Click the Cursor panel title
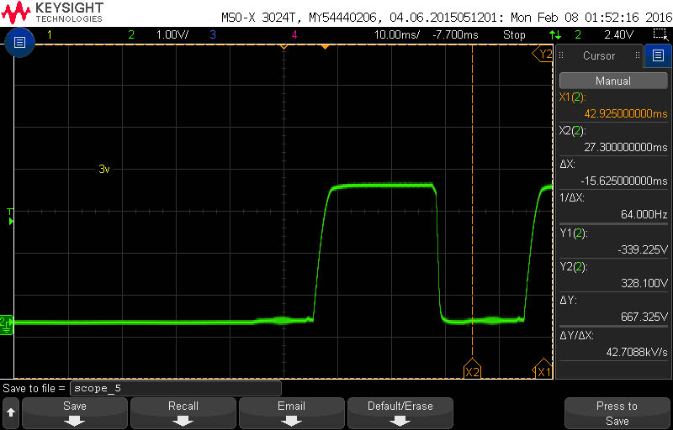Screen dimensions: 673x430 pyautogui.click(x=599, y=55)
